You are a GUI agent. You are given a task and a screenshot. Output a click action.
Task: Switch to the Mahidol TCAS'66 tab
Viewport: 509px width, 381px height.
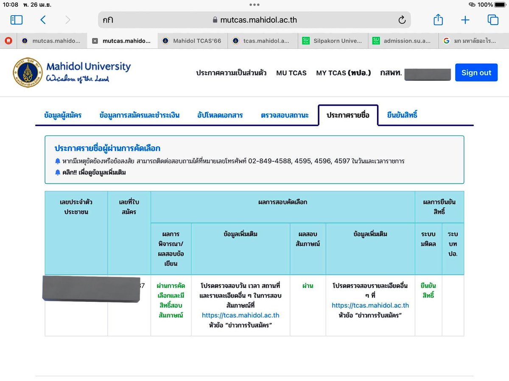pyautogui.click(x=192, y=41)
